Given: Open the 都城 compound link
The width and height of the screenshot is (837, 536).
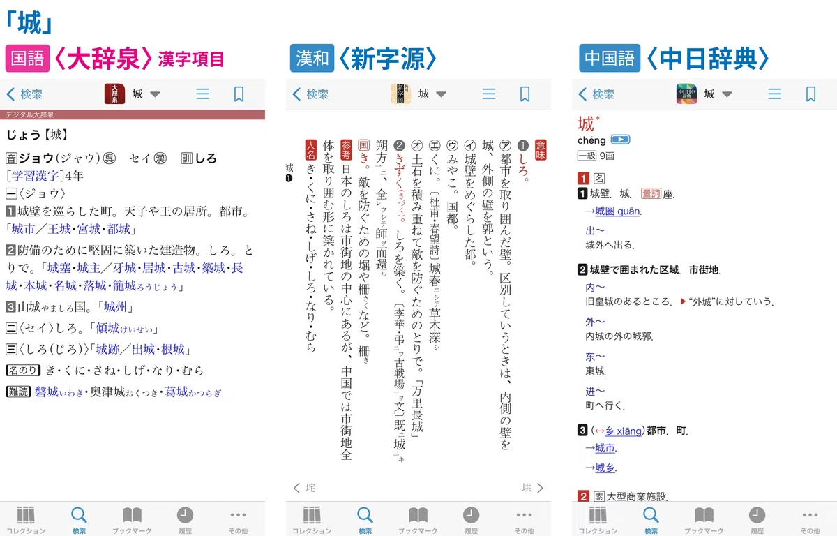Looking at the screenshot, I should click(119, 229).
